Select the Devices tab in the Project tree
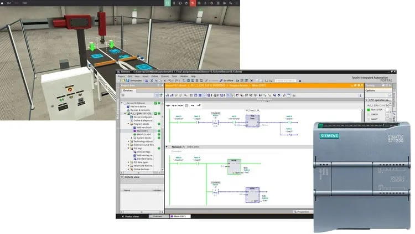This screenshot has height=234, width=415. [128, 90]
